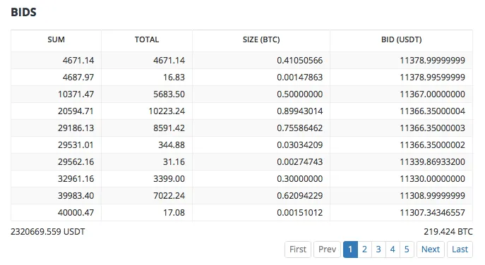Click size value 0.30000000
This screenshot has height=265, width=485.
pyautogui.click(x=300, y=179)
